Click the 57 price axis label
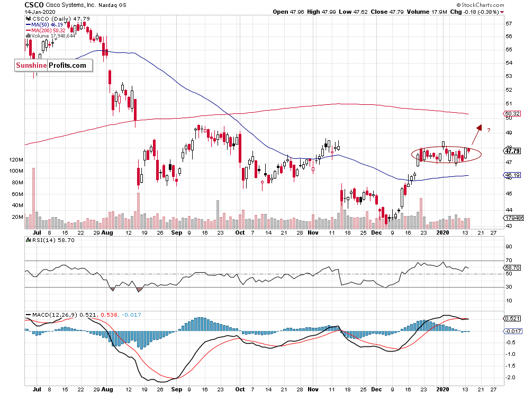This screenshot has width=524, height=394. point(509,23)
